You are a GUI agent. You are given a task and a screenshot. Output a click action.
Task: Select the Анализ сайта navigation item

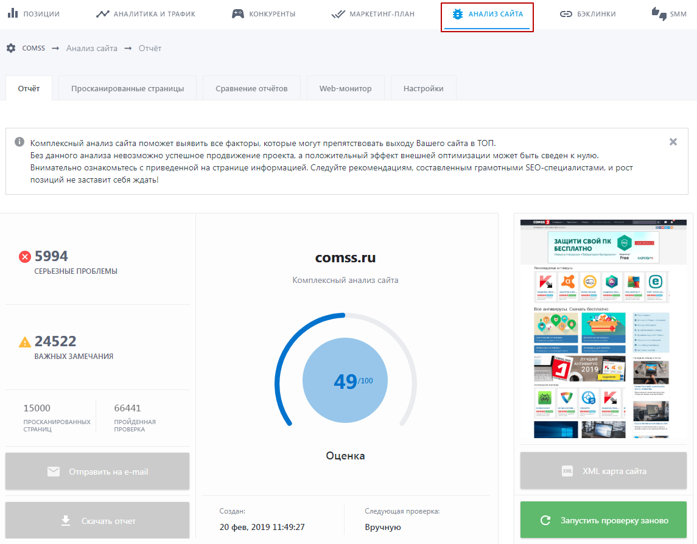(487, 17)
